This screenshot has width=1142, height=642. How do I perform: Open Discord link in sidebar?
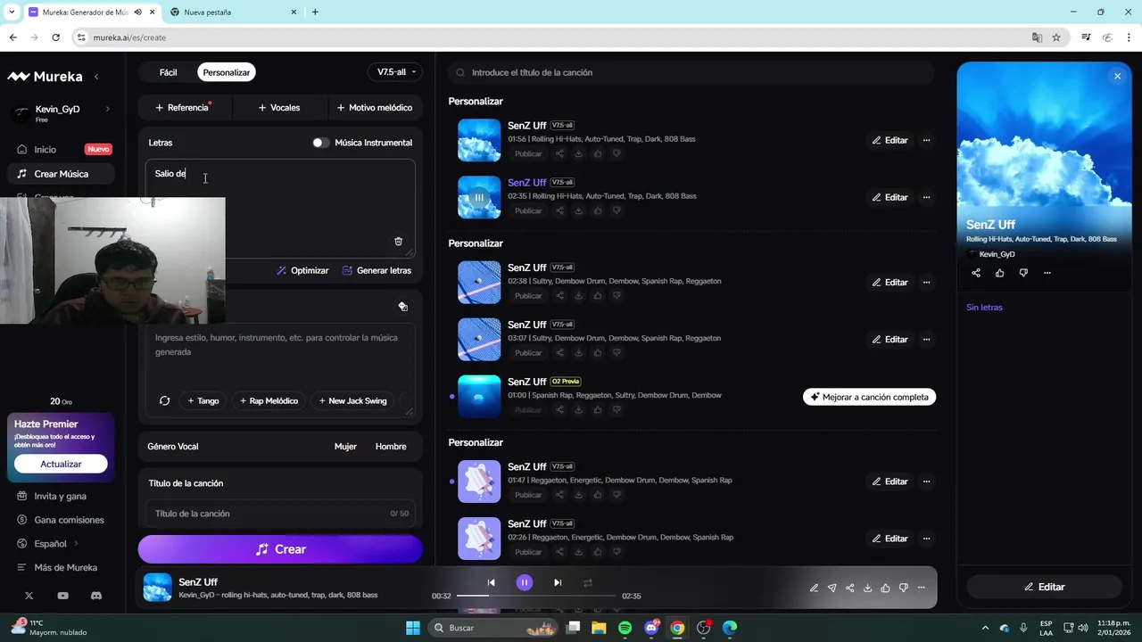pyautogui.click(x=96, y=596)
